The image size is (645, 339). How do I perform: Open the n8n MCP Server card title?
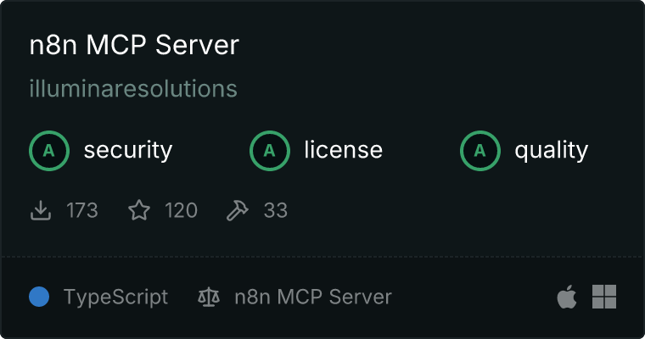[x=134, y=46]
